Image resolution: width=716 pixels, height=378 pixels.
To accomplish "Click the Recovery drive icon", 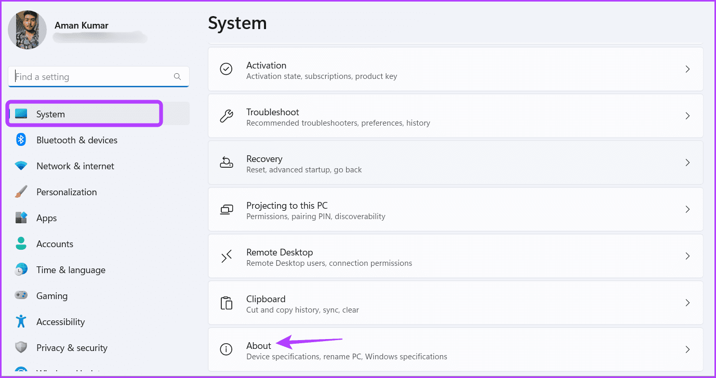I will [x=226, y=163].
